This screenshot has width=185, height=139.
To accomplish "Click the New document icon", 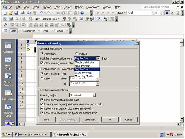I will tap(5, 13).
